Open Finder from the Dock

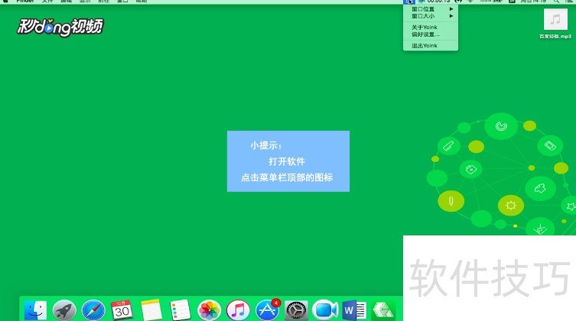pos(36,310)
